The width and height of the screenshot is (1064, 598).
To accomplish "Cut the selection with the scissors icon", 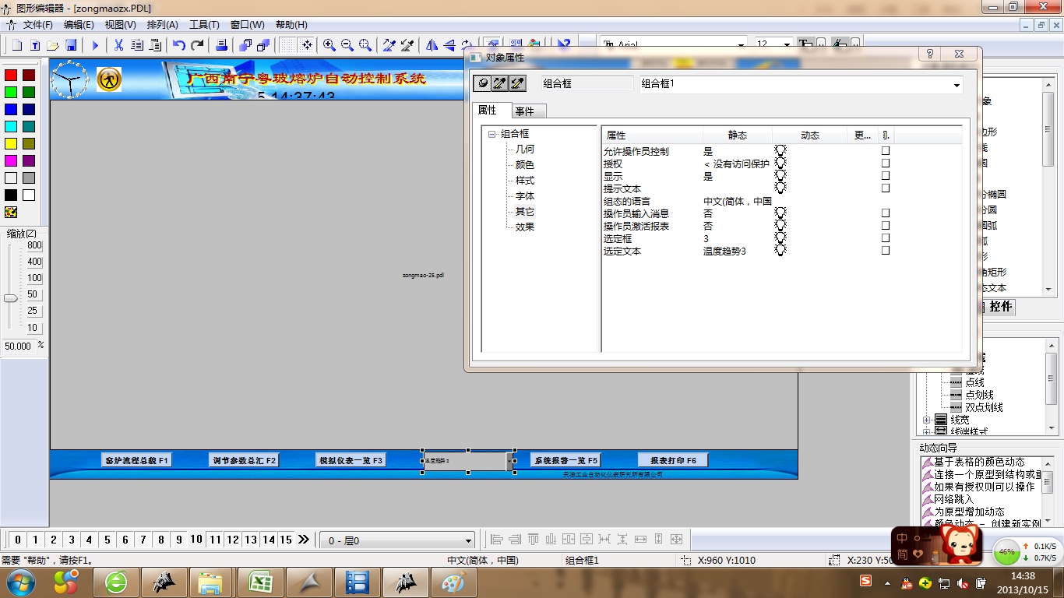I will point(119,45).
